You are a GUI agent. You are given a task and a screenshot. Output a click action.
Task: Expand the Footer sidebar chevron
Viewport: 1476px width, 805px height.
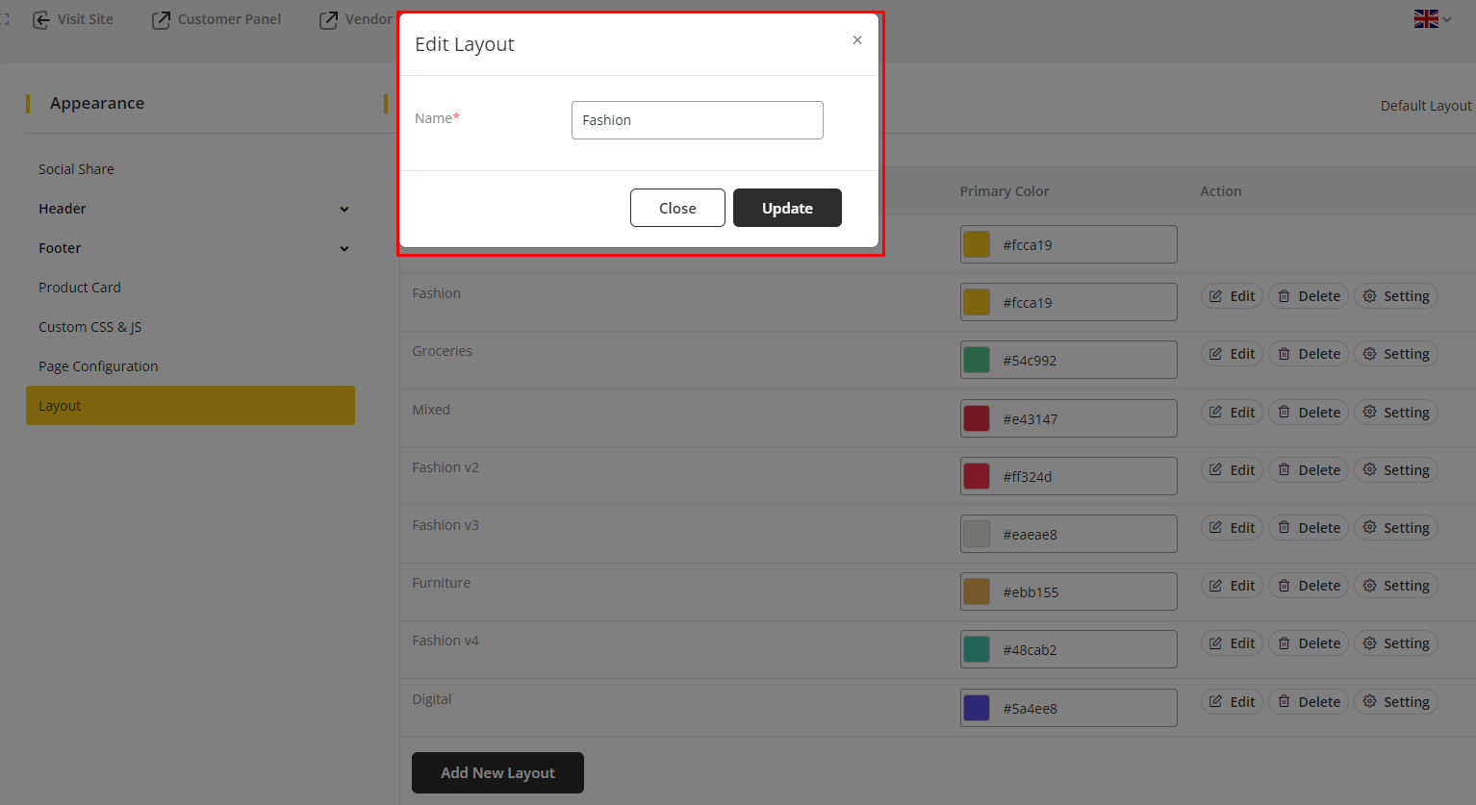pyautogui.click(x=344, y=249)
